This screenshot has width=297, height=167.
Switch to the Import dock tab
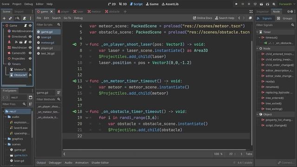click(19, 12)
